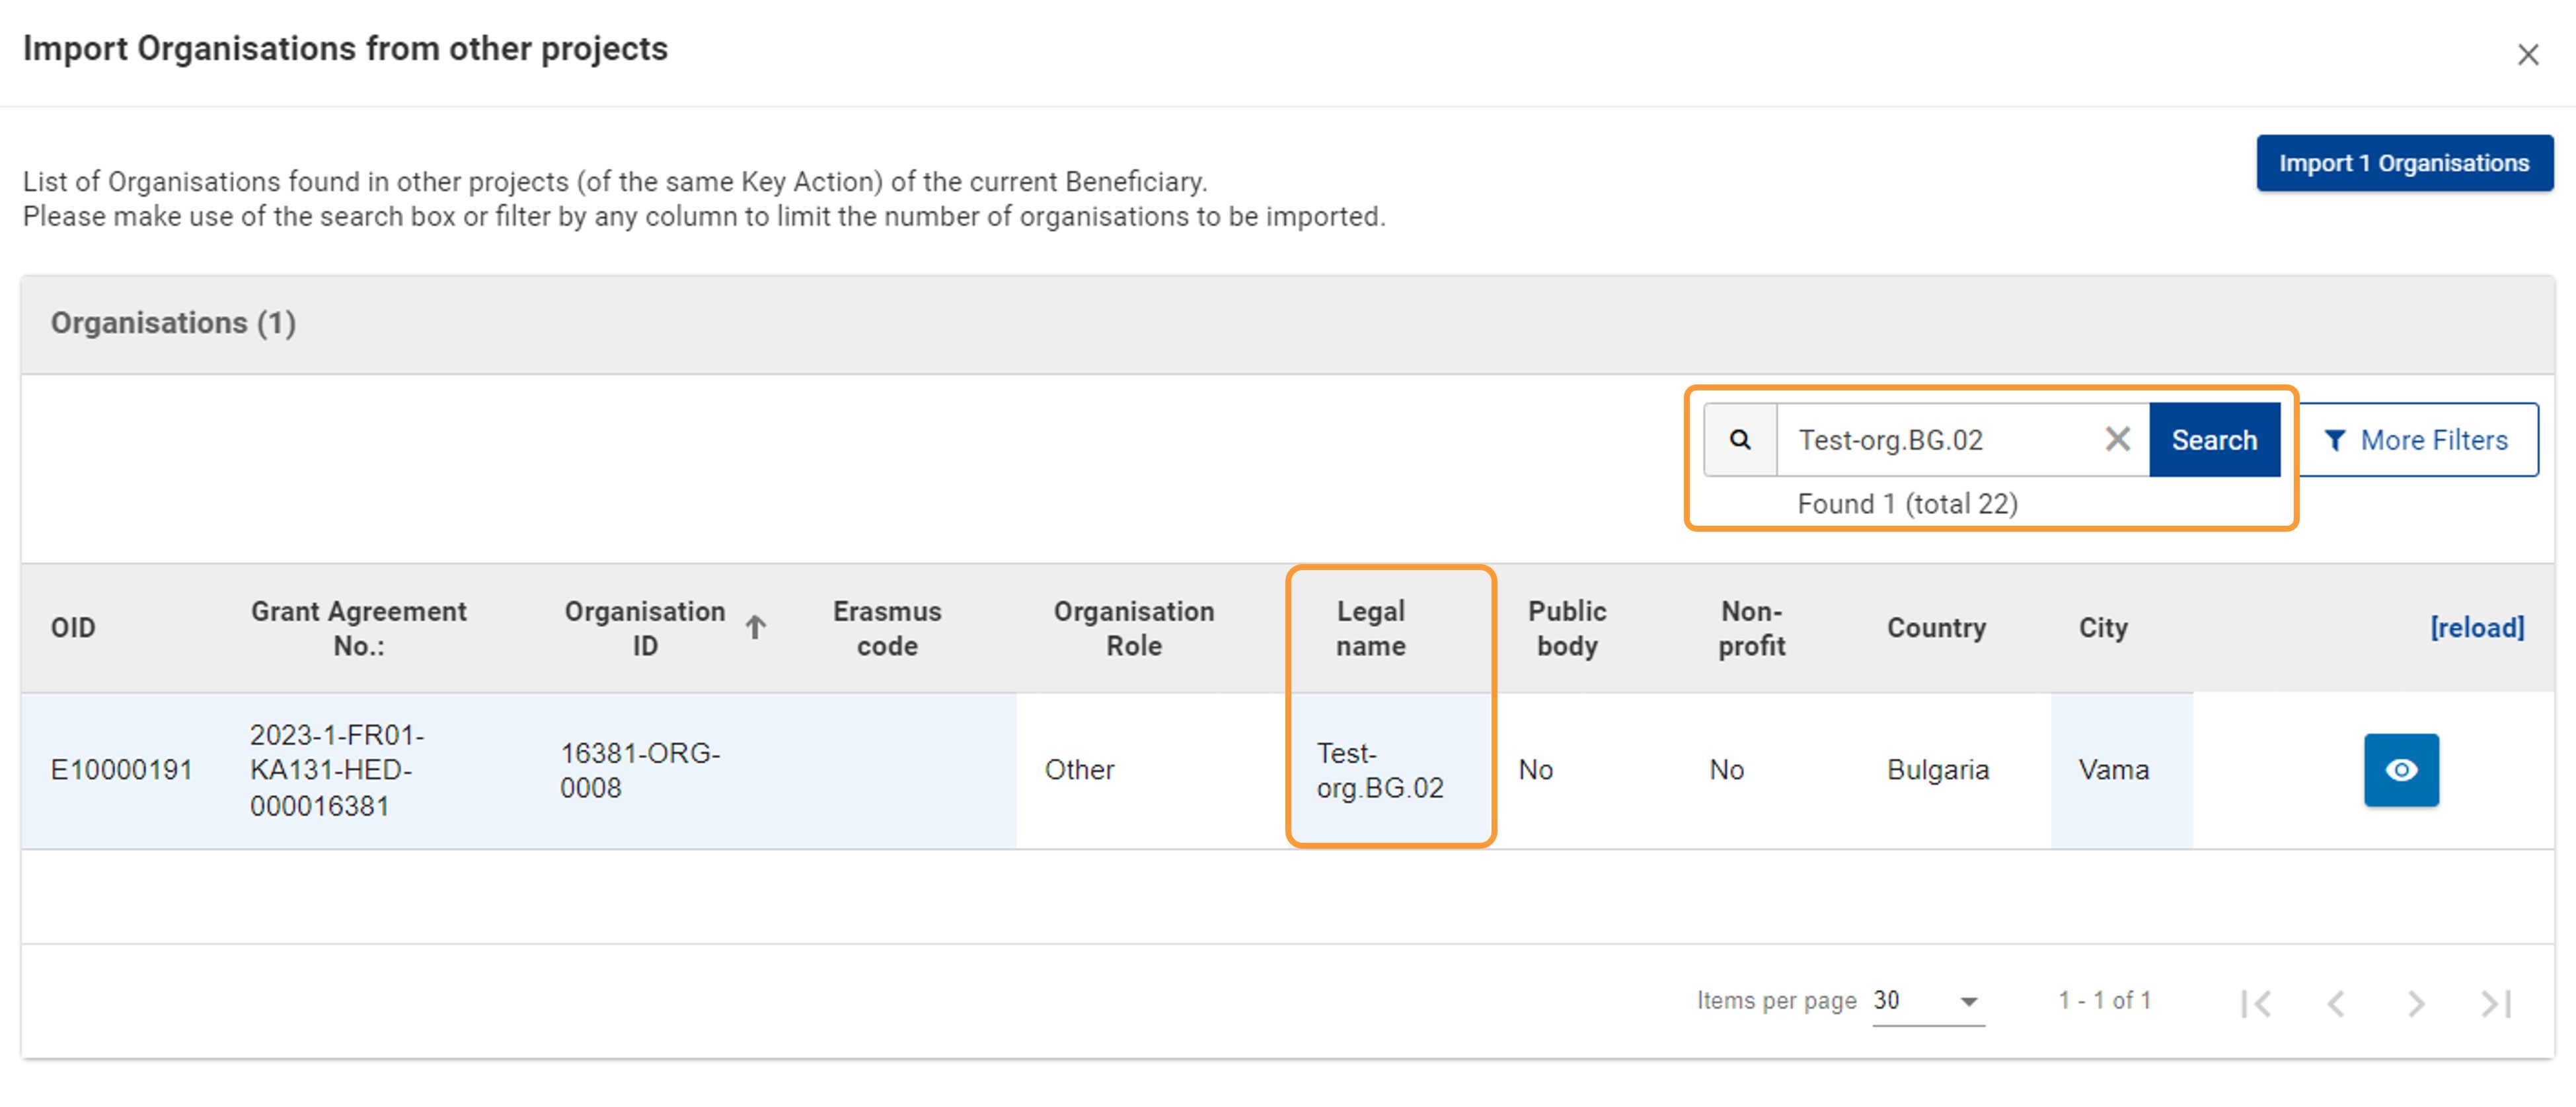The width and height of the screenshot is (2576, 1107).
Task: Sort by Grant Agreement No. column
Action: point(358,627)
